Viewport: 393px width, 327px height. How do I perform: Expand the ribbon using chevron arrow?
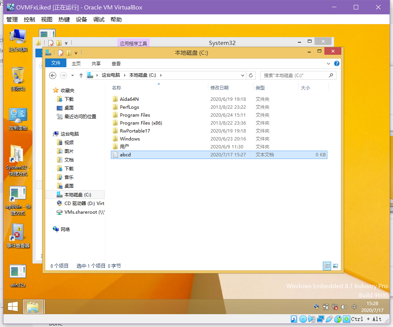coord(329,63)
